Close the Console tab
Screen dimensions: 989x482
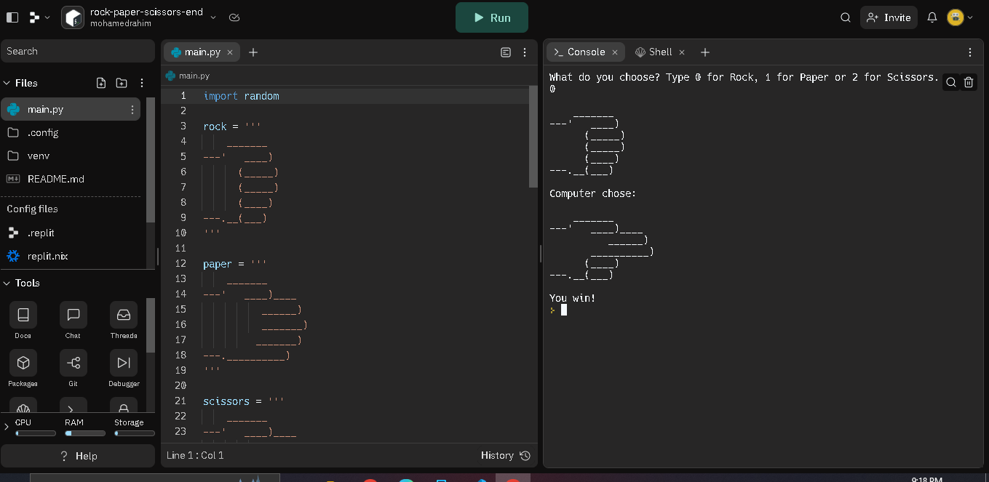(x=615, y=52)
